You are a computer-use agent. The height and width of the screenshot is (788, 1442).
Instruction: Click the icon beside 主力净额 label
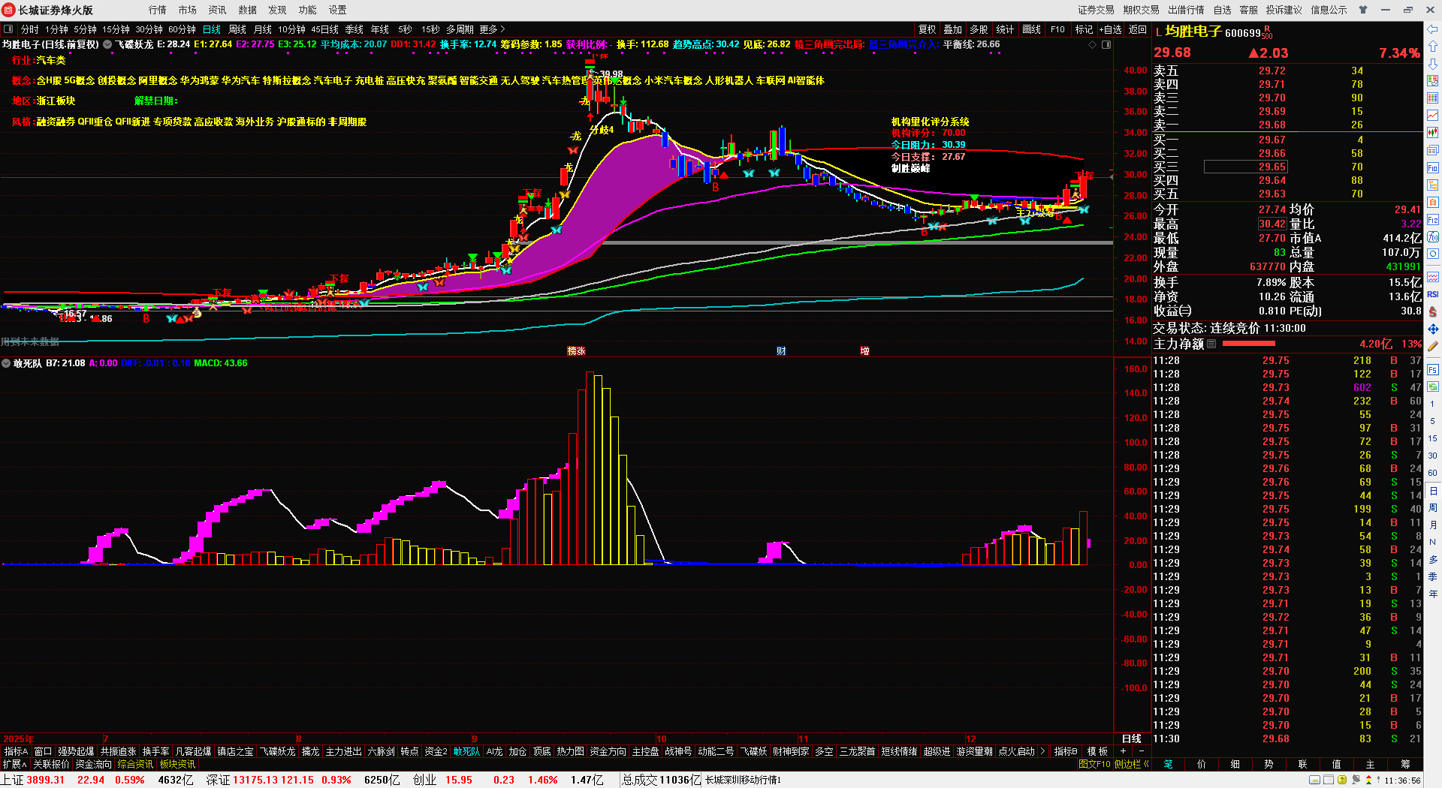[x=1211, y=344]
